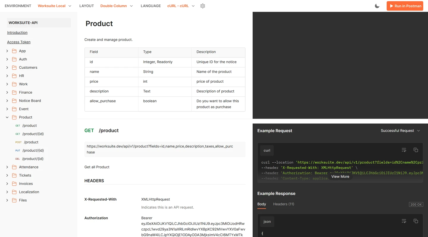Copy the curl example request code

click(x=416, y=150)
